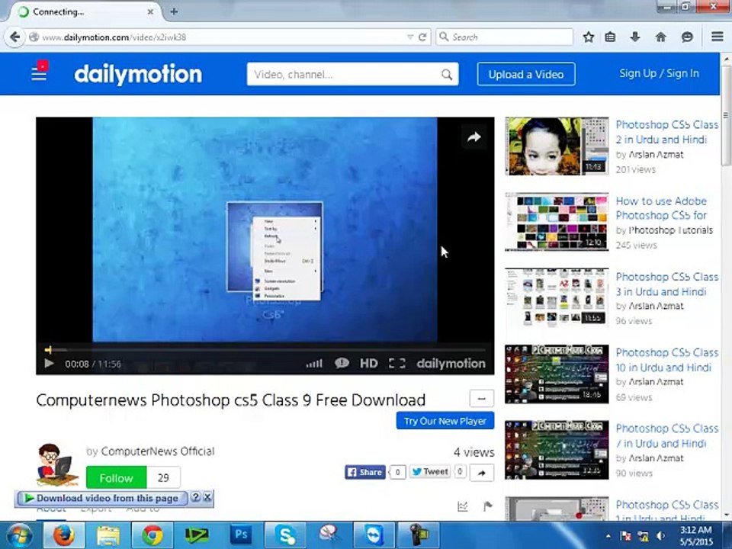Open Photoshop CS5 Class 3 in Urdu link

(x=666, y=284)
